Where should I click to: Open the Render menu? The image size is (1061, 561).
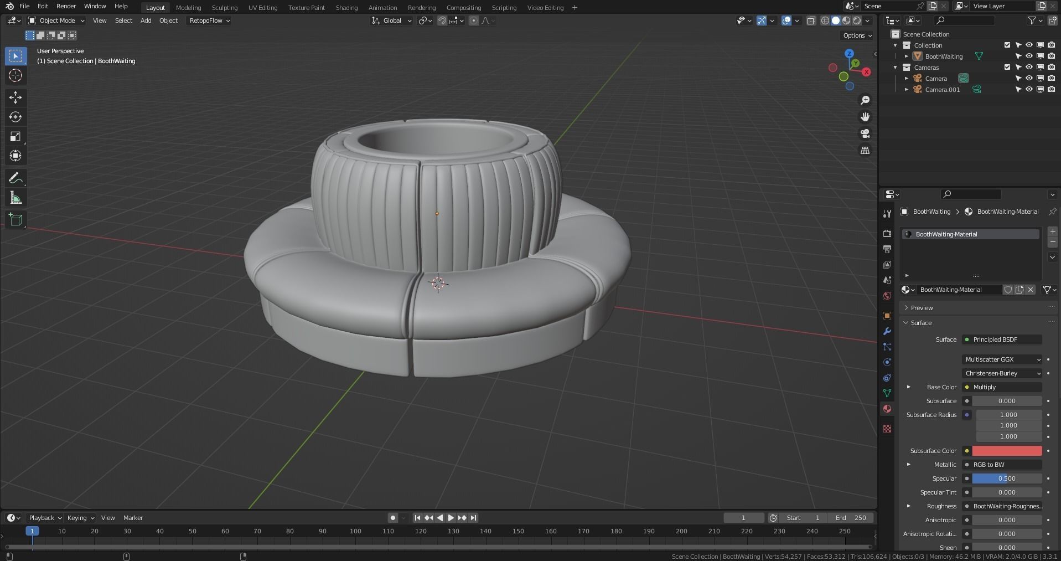coord(66,6)
